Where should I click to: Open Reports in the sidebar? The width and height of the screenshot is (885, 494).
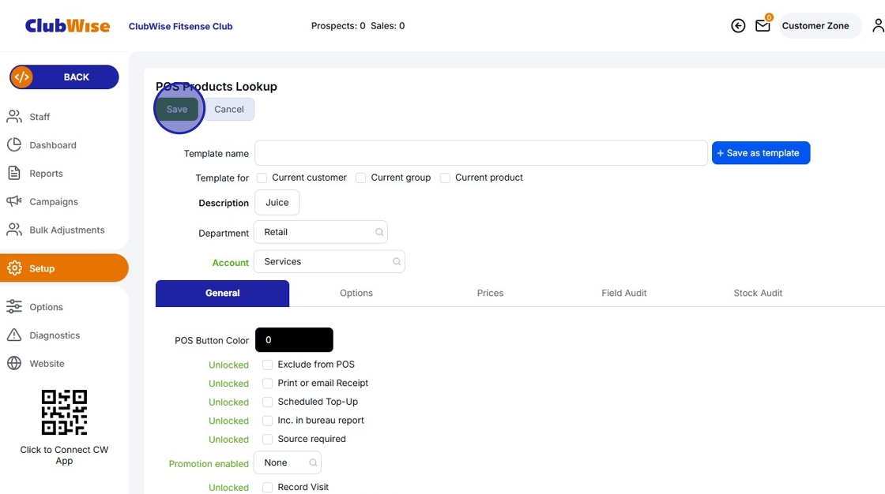point(47,173)
